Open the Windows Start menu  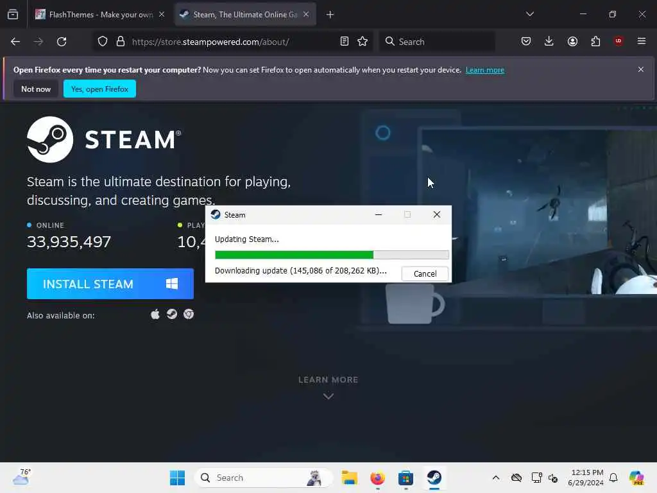(177, 478)
